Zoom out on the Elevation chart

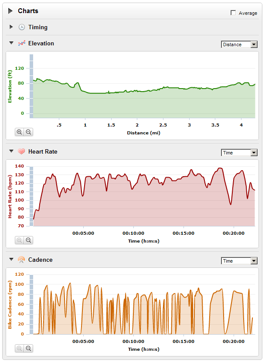point(28,132)
